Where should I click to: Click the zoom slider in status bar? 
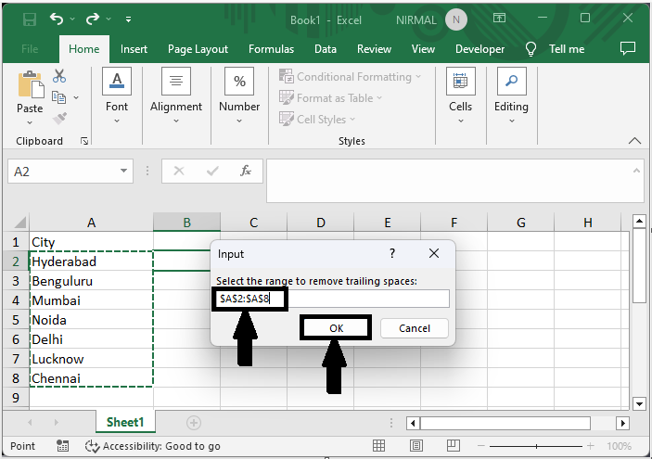click(x=537, y=446)
